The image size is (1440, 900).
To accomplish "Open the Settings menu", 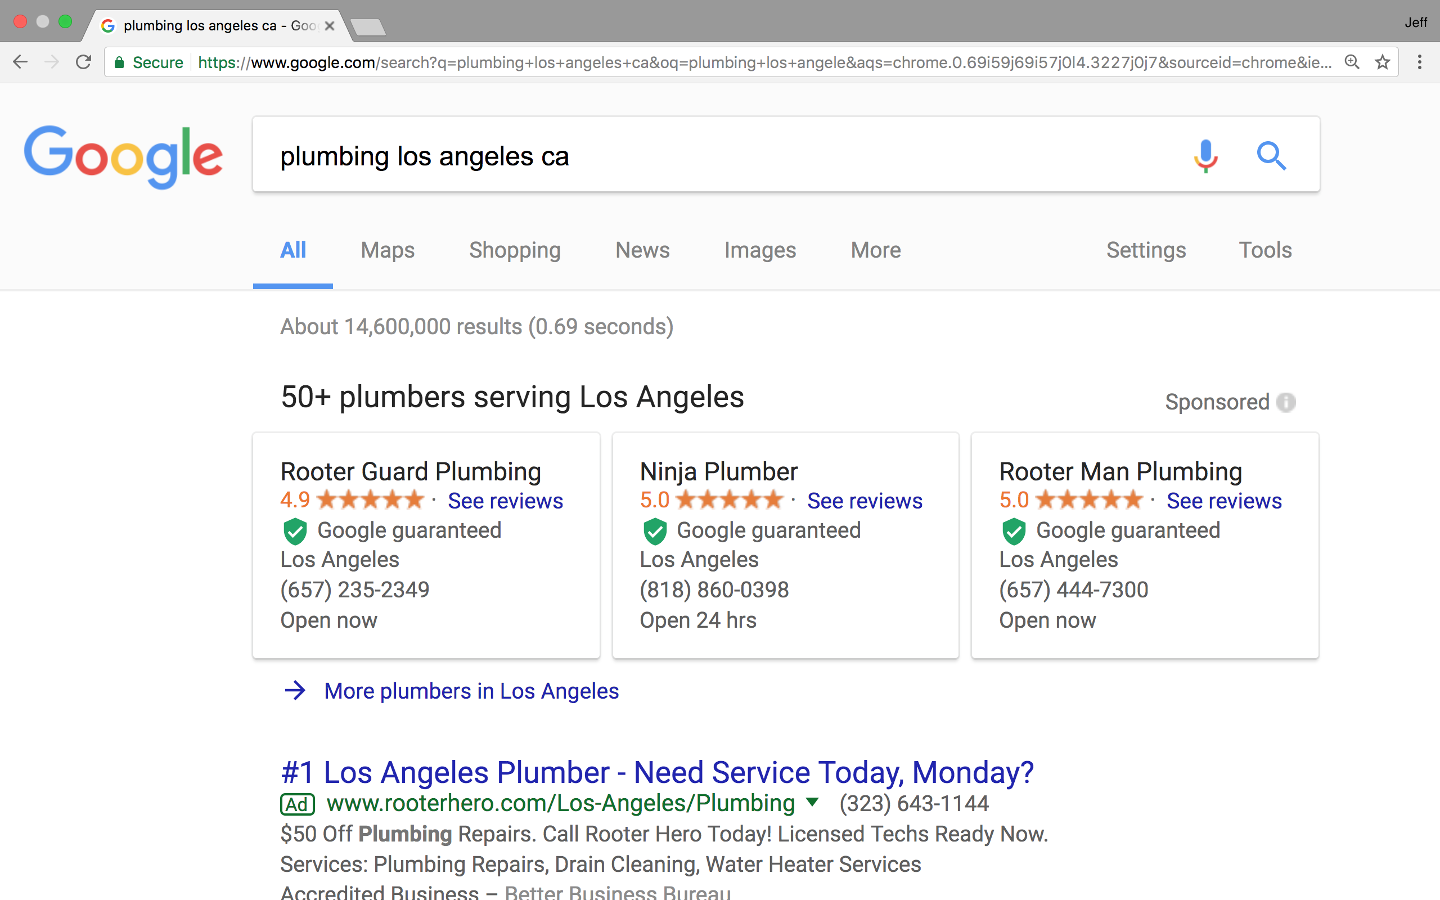I will [1146, 250].
